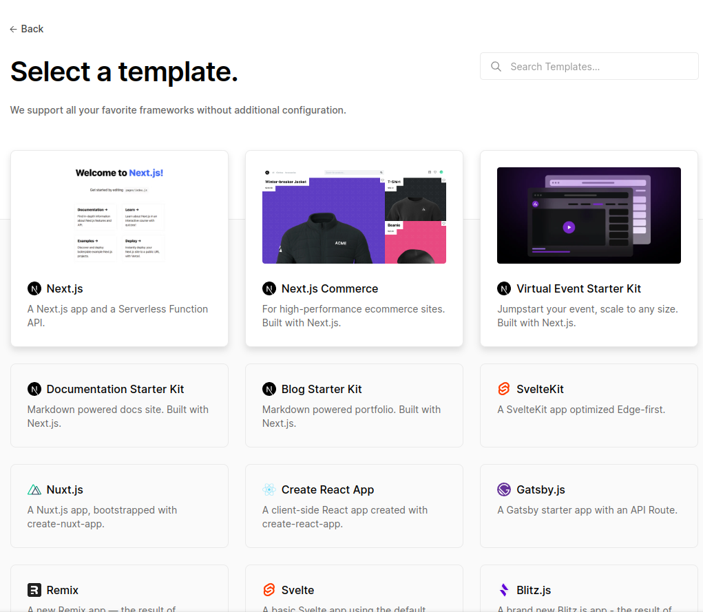Image resolution: width=703 pixels, height=612 pixels.
Task: Click the Blitz.js lightning icon
Action: (504, 590)
